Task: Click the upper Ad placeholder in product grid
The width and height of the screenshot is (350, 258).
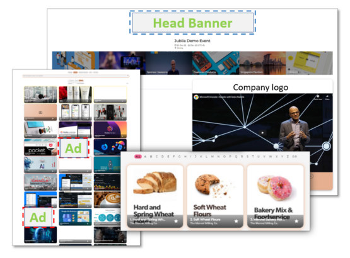Action: coord(73,148)
